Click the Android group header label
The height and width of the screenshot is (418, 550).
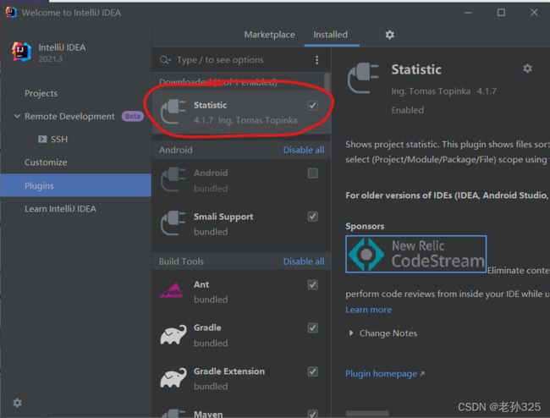[x=176, y=150]
